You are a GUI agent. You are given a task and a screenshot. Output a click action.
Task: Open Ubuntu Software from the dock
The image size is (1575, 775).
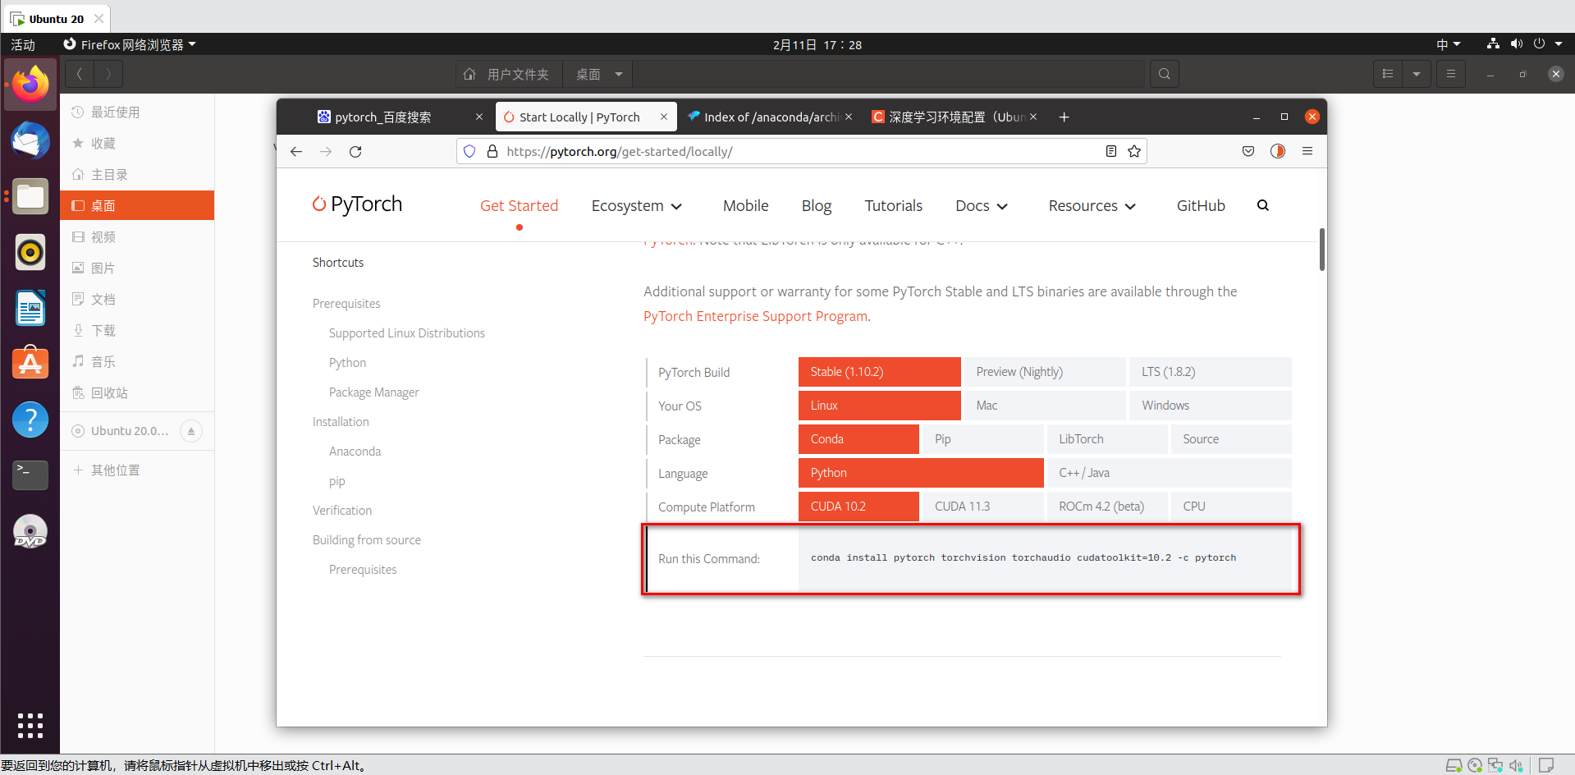click(x=30, y=363)
